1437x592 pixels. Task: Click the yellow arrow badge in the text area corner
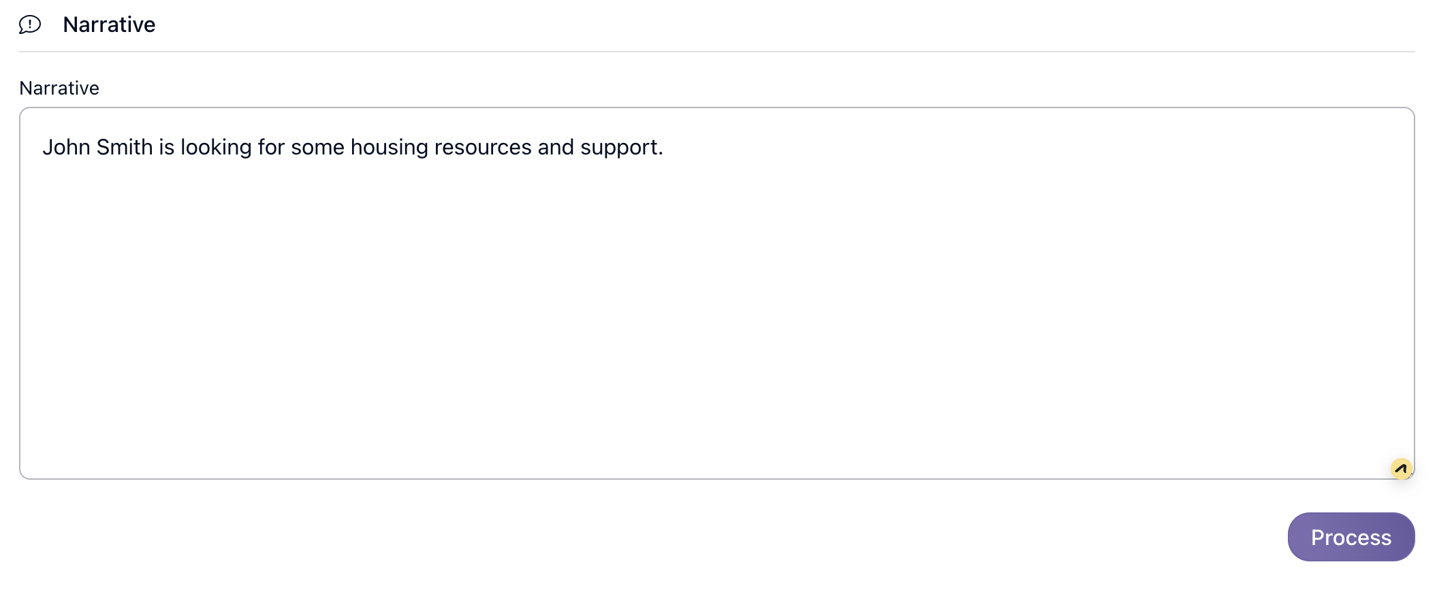coord(1401,468)
